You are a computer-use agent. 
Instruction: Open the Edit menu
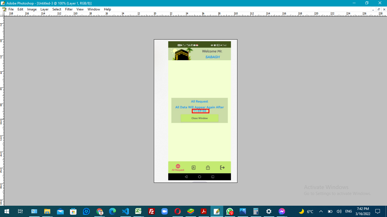20,9
